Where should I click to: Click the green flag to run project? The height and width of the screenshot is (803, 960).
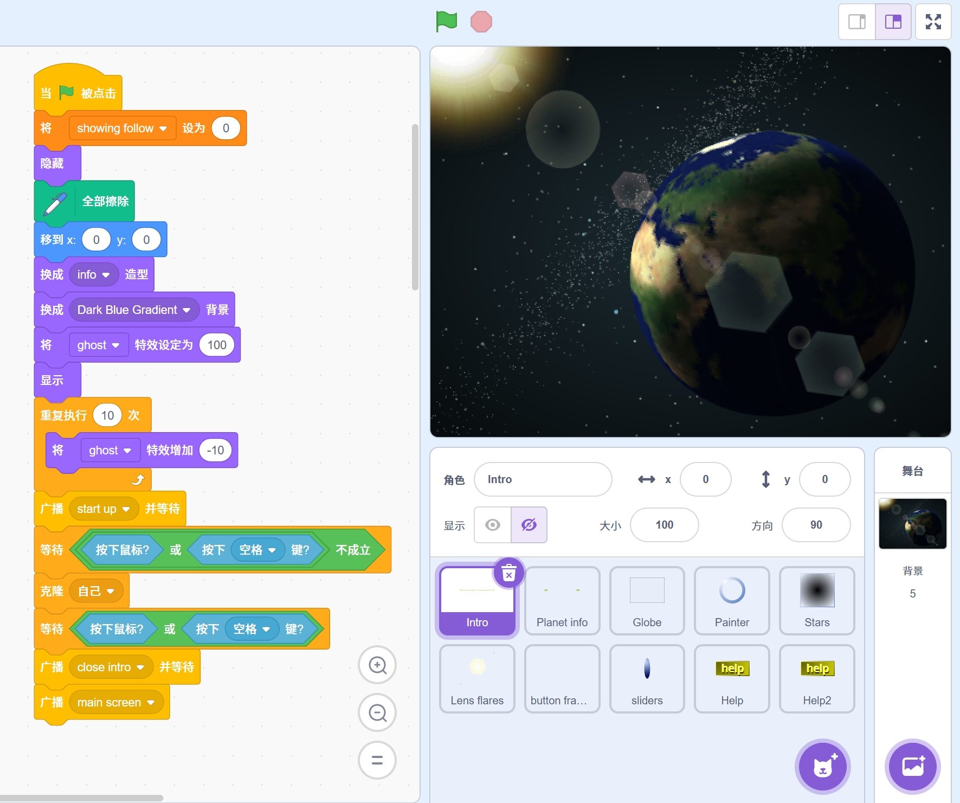pyautogui.click(x=446, y=22)
